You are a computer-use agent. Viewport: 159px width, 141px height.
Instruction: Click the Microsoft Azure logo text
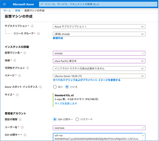(x=23, y=4)
